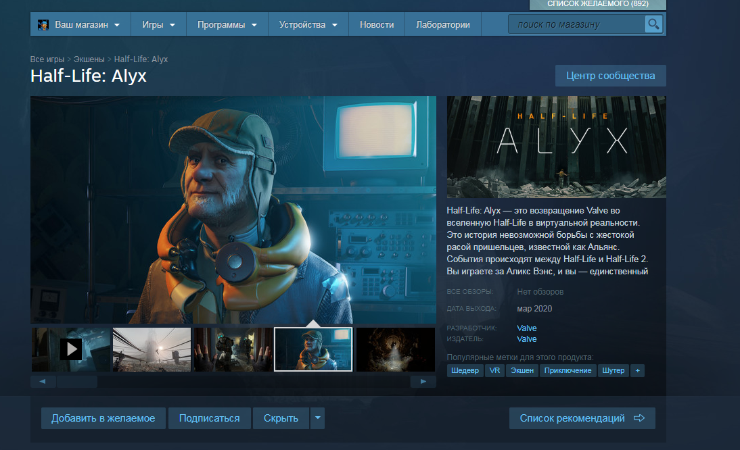740x450 pixels.
Task: Select the Шутер tag
Action: click(613, 370)
